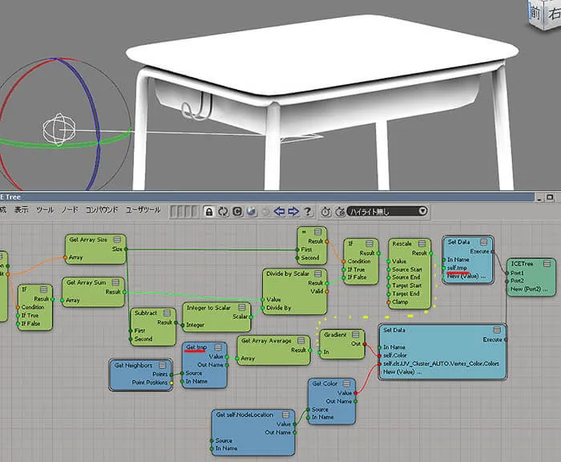Click the globe icon in toolbar
The width and height of the screenshot is (561, 462).
252,212
